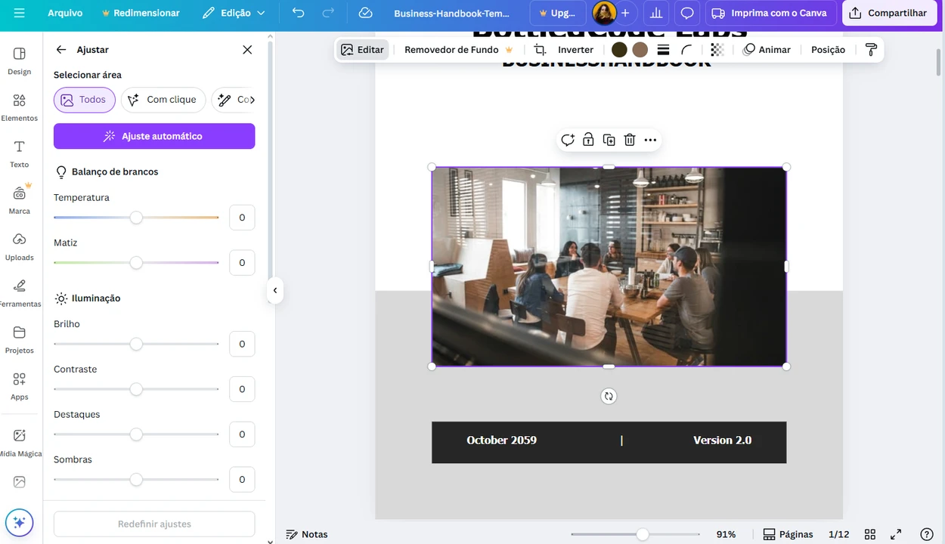Show more area selection options
The image size is (945, 544).
coord(252,100)
